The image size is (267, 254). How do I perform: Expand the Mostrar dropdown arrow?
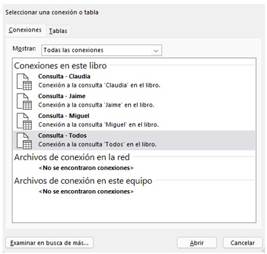156,51
